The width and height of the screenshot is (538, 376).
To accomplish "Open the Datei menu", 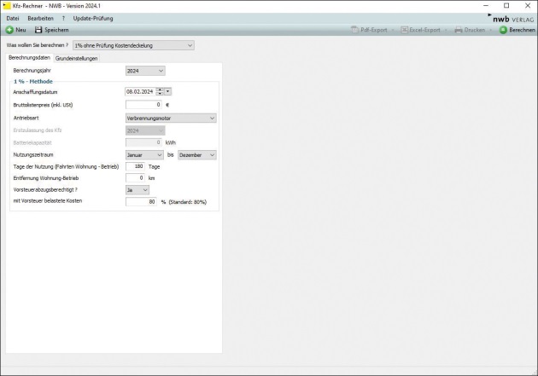I will coord(13,18).
